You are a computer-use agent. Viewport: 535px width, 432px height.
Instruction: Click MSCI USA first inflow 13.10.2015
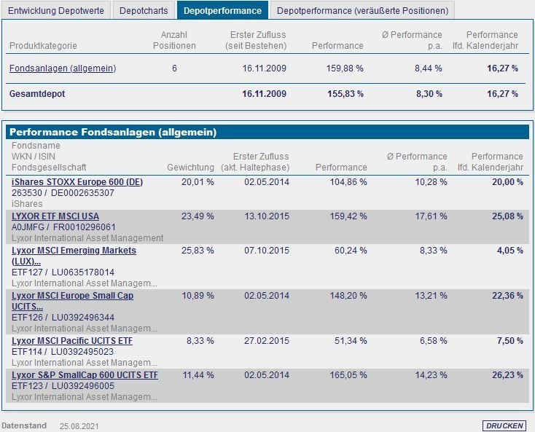267,216
